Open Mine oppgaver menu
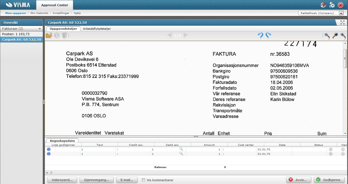The height and width of the screenshot is (184, 348). tap(16, 13)
